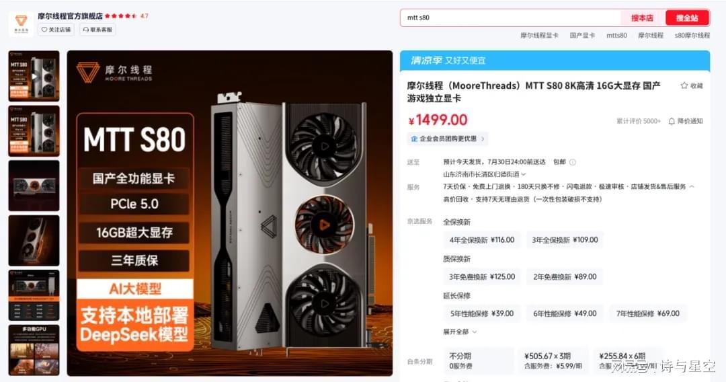Click the search field containing mtt s80

pos(510,18)
